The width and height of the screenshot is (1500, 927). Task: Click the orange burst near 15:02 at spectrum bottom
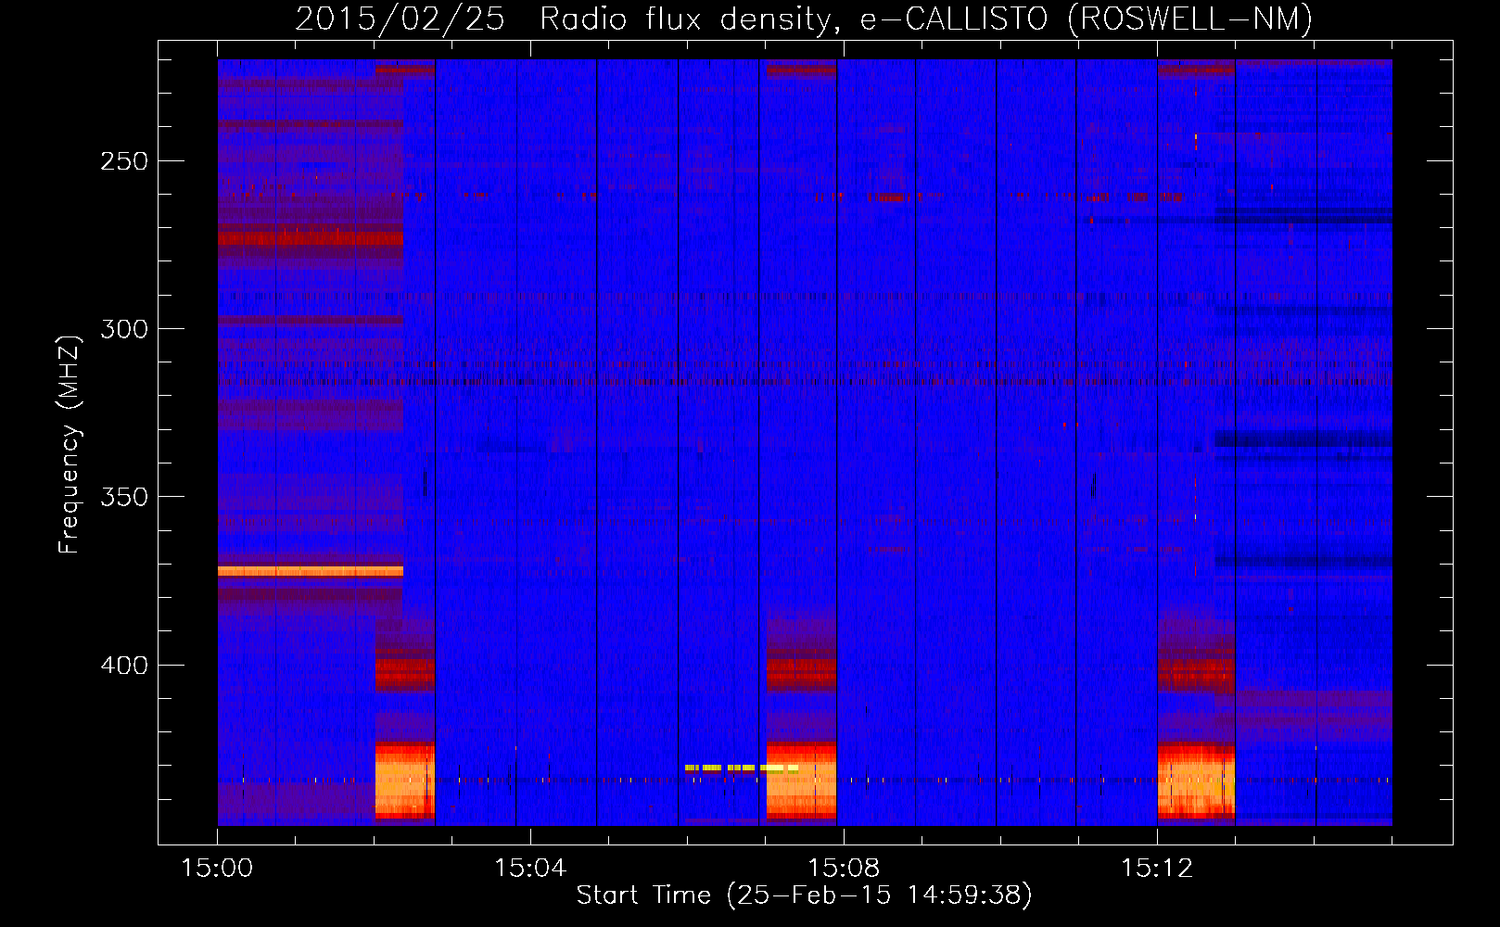click(x=404, y=779)
